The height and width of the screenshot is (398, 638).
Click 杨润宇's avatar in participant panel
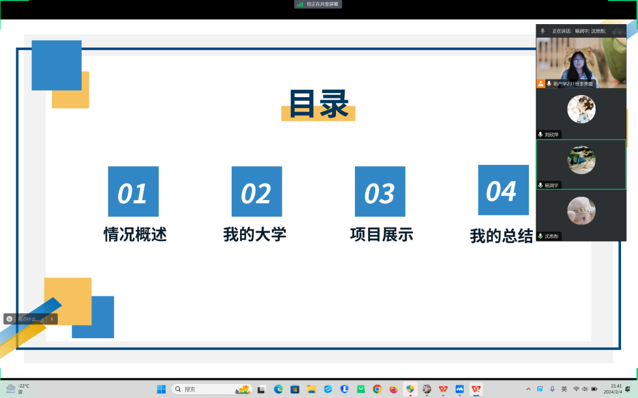tap(581, 160)
